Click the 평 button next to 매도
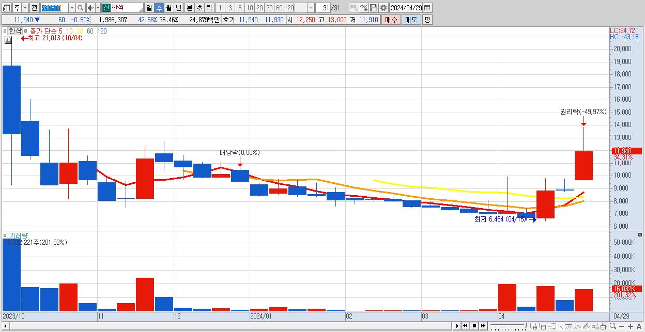Screen dimensions: 645x332 point(427,20)
